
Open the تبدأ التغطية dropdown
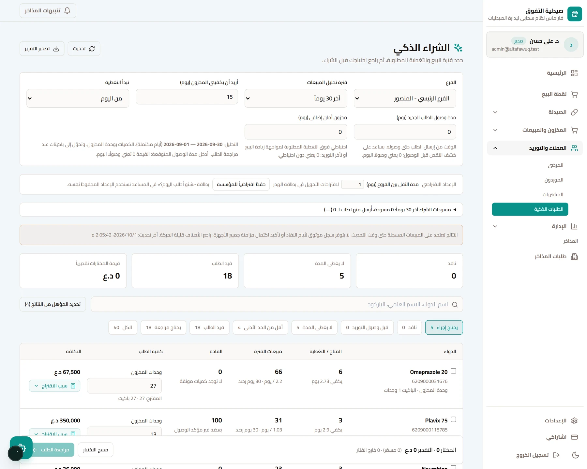(x=78, y=98)
